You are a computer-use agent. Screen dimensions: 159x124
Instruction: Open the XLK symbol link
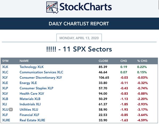pos(5,67)
